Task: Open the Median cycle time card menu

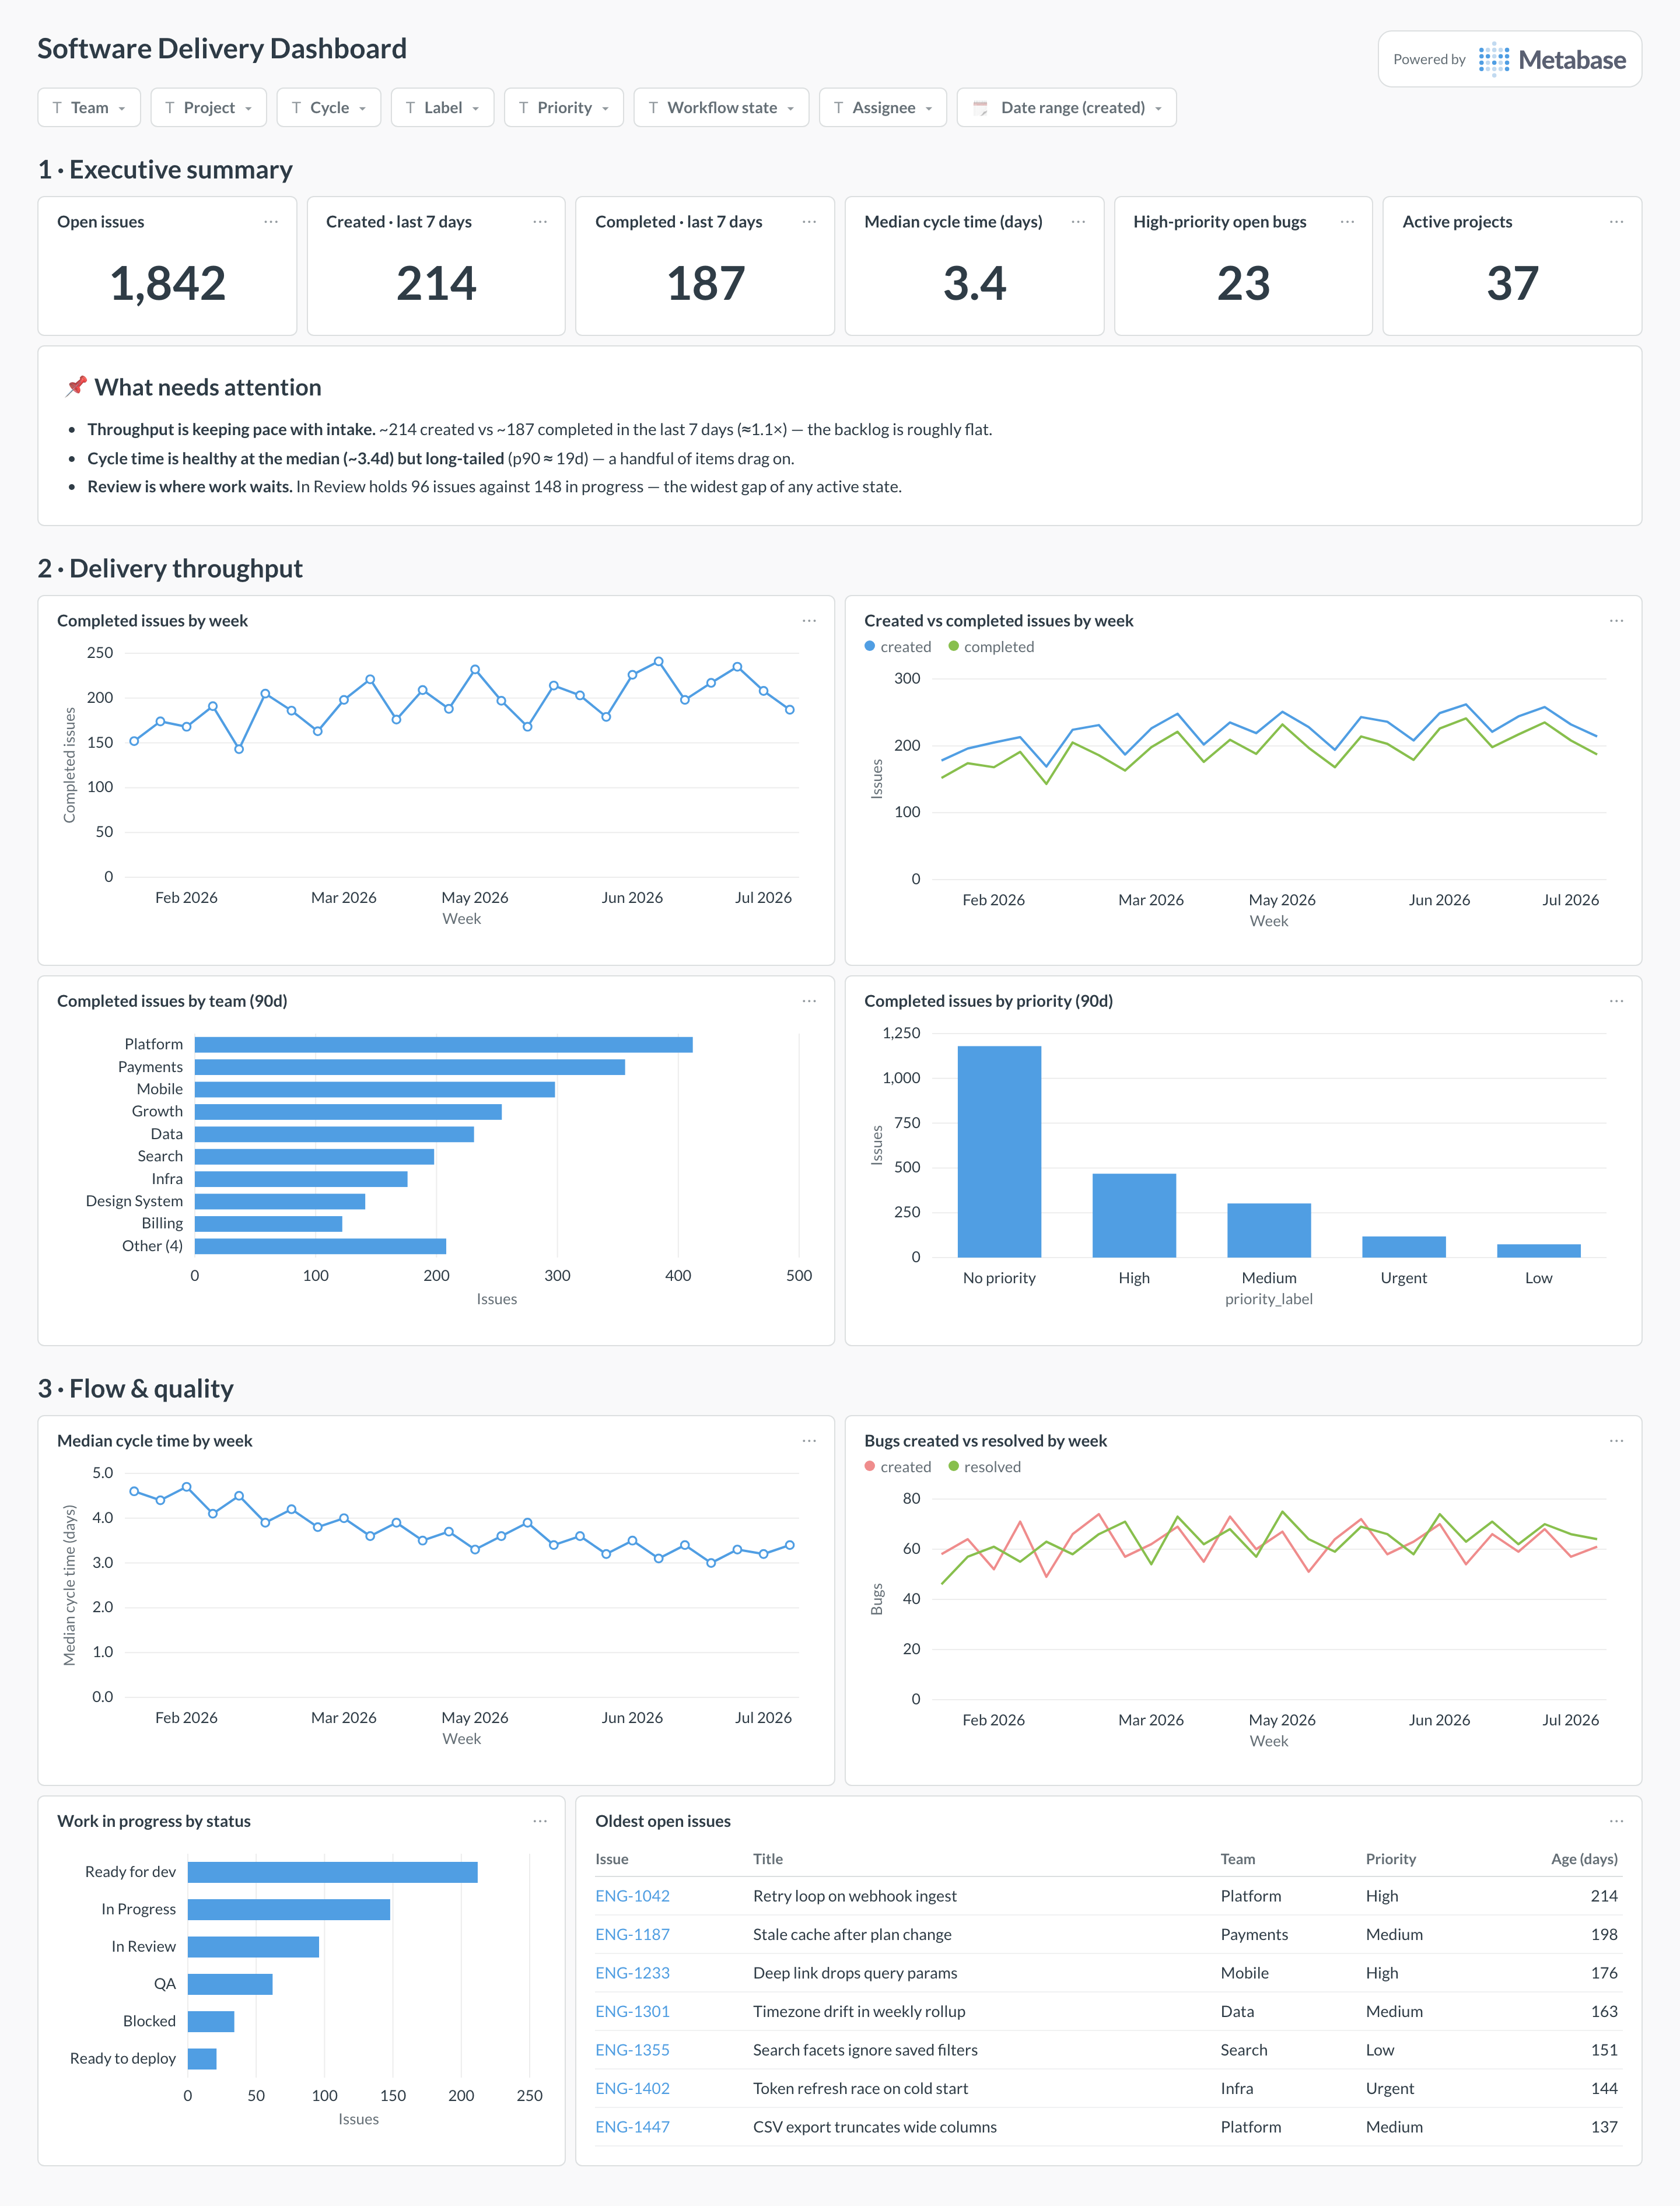Action: (x=1078, y=222)
